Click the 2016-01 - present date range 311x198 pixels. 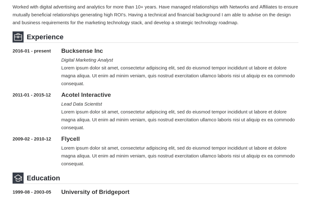click(32, 51)
